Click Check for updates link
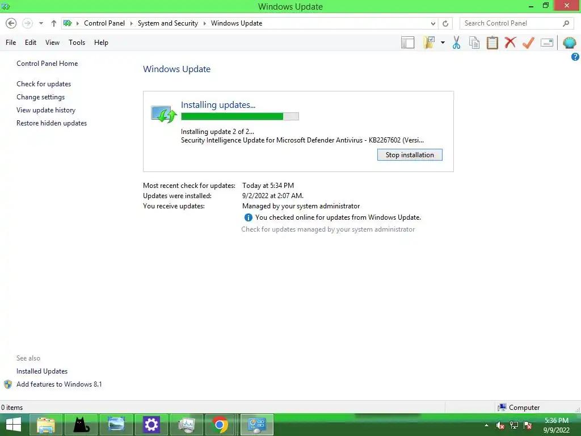This screenshot has width=581, height=436. pos(44,84)
